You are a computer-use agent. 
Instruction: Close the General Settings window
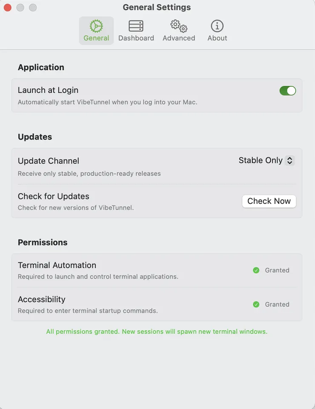click(8, 8)
